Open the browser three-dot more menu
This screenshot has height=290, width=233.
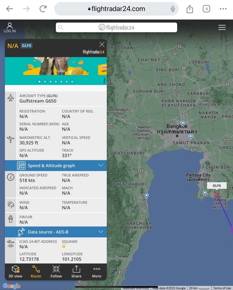point(223,9)
